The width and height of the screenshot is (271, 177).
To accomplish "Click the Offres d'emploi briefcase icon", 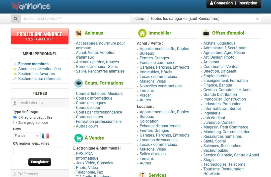I will (x=206, y=33).
